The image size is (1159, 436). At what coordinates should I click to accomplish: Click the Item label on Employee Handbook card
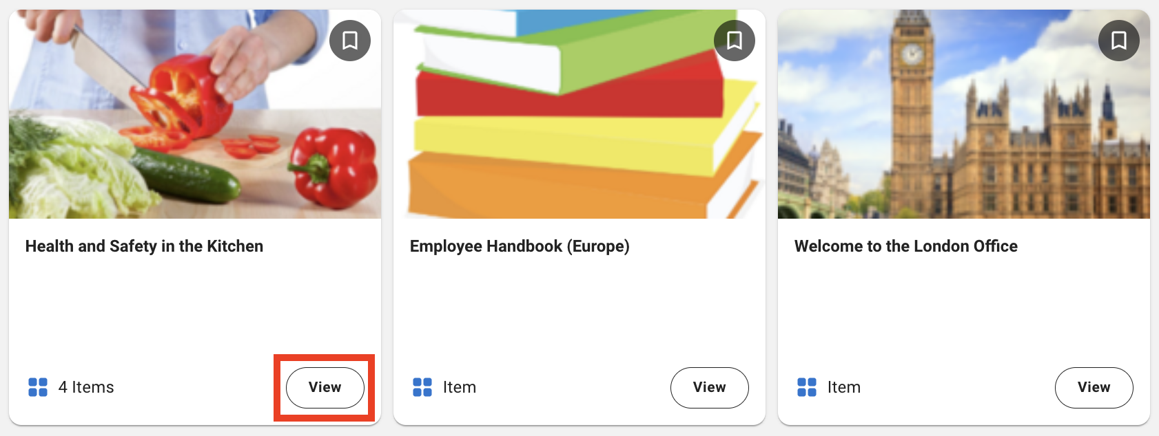(460, 387)
